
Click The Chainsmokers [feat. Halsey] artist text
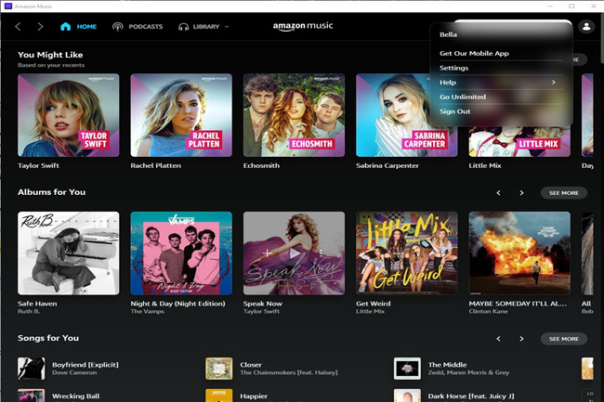pyautogui.click(x=289, y=372)
